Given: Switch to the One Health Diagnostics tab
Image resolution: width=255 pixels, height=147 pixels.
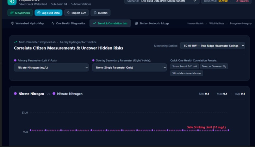Looking at the screenshot, I should pos(68,23).
